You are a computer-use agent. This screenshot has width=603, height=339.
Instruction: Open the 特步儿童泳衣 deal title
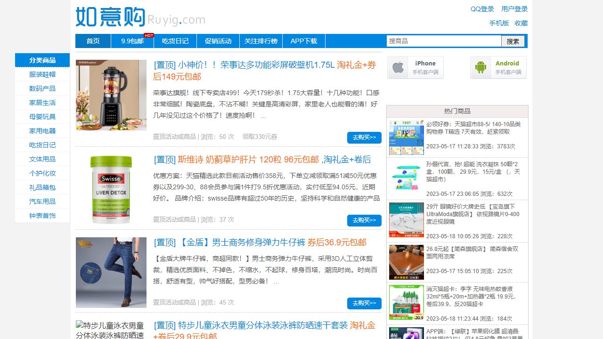[264, 331]
